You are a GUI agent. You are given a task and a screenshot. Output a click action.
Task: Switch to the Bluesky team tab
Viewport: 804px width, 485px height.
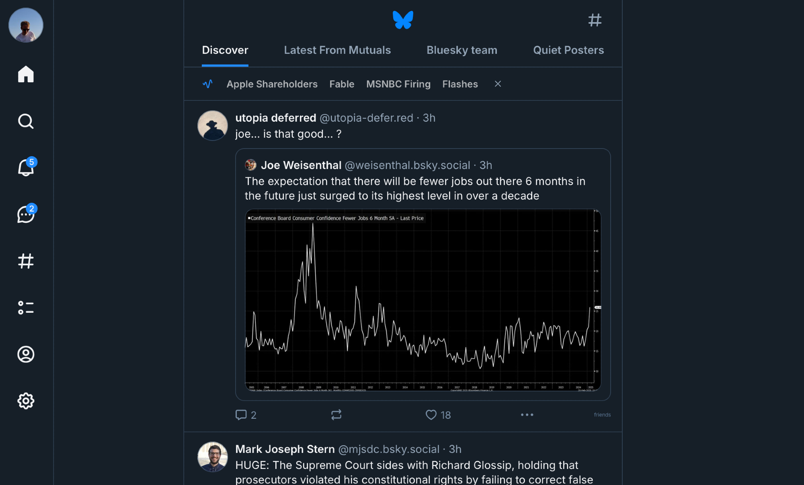pos(461,50)
